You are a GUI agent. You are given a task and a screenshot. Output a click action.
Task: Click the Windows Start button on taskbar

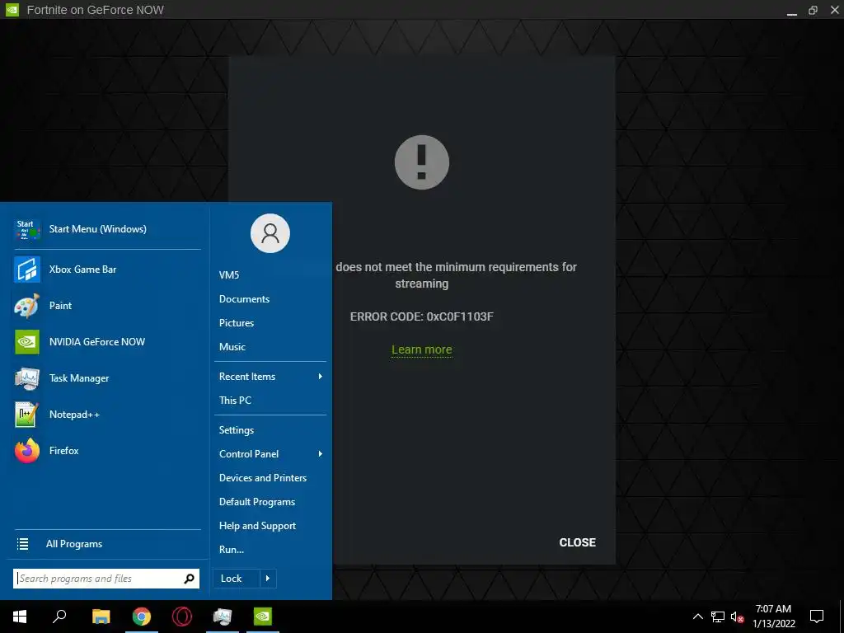point(20,617)
